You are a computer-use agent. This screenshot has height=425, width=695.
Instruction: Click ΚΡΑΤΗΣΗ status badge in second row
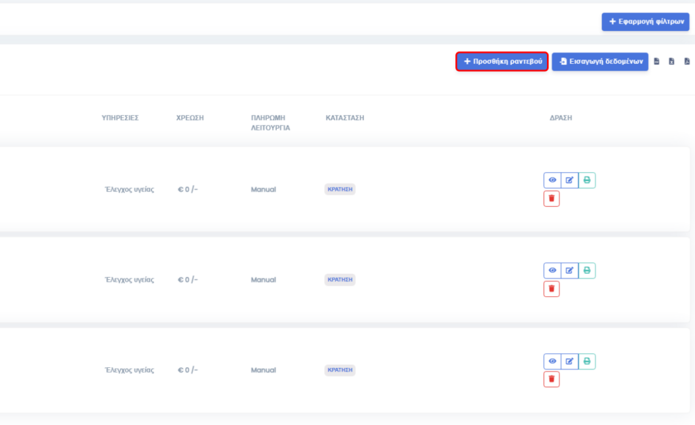coord(340,280)
